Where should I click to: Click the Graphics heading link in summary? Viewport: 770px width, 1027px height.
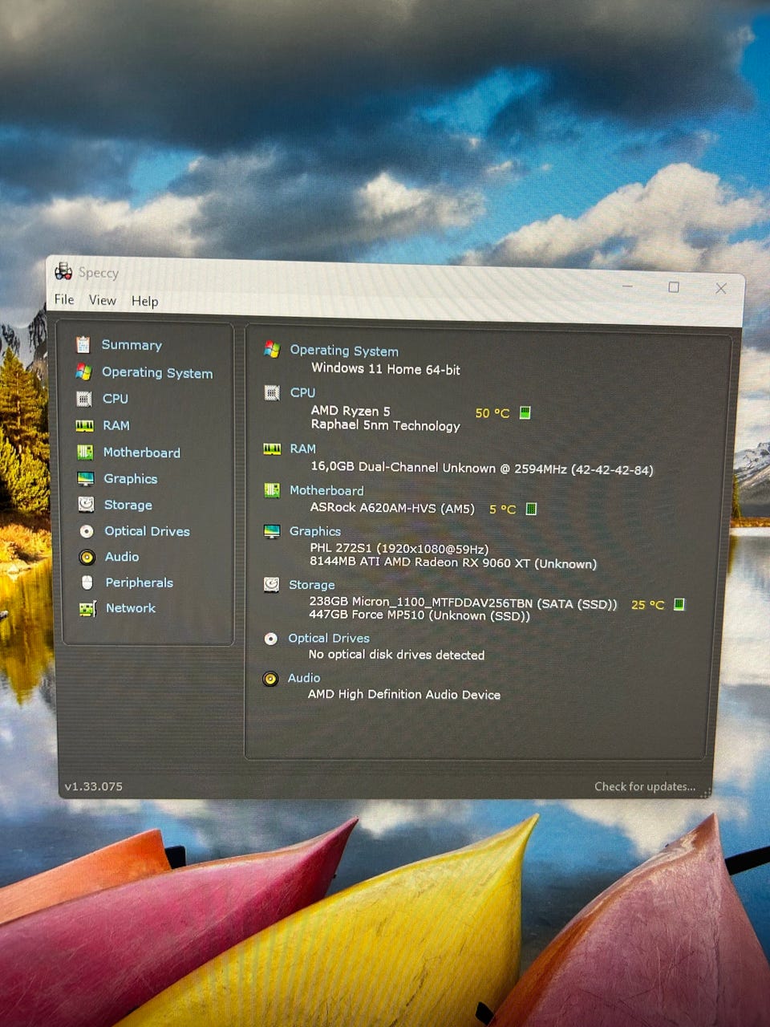pos(315,531)
